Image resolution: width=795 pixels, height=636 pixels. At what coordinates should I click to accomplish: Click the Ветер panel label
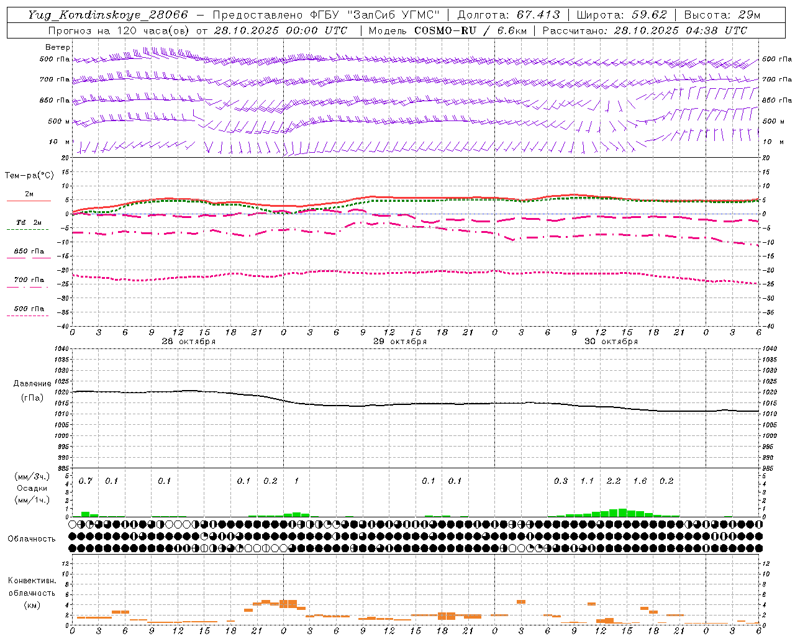click(x=57, y=47)
